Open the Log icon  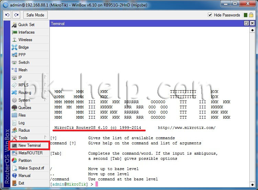point(14,123)
